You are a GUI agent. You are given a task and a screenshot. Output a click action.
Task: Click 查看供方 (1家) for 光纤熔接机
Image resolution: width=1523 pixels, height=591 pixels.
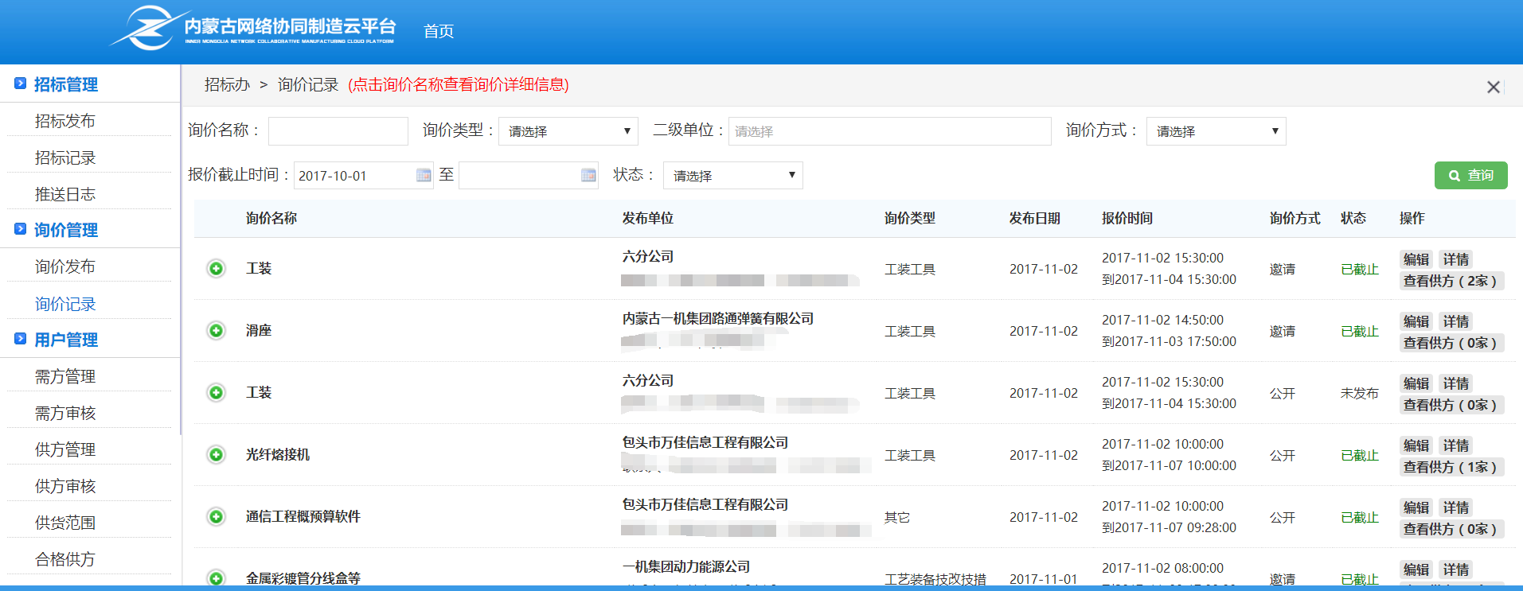pos(1450,467)
